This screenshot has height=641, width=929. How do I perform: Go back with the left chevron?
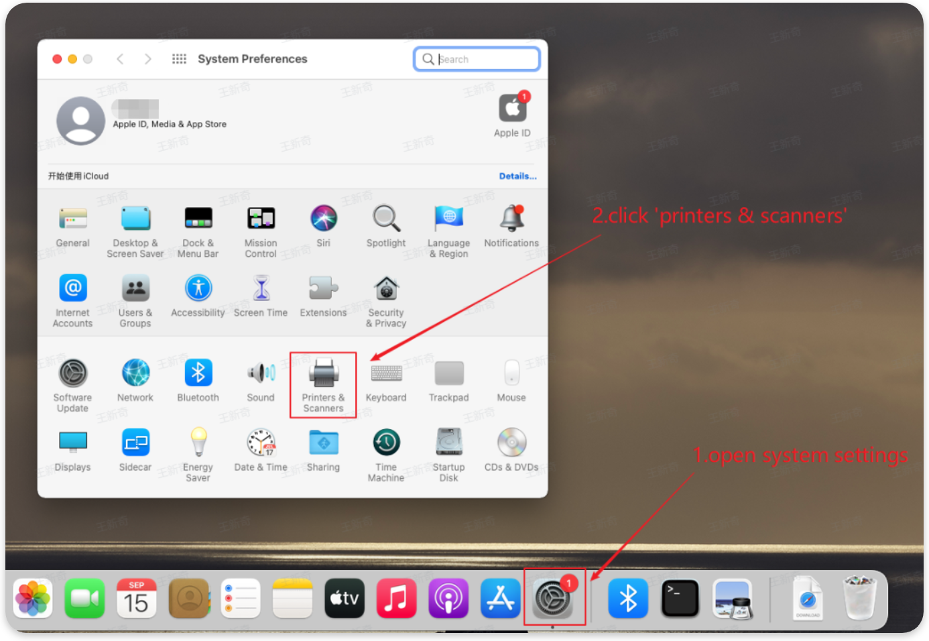pos(120,59)
